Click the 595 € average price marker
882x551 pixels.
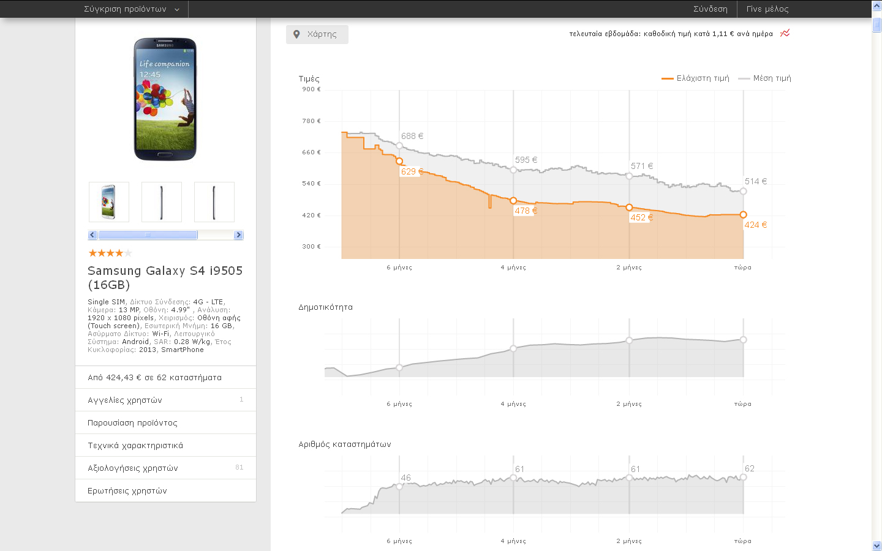pyautogui.click(x=513, y=170)
